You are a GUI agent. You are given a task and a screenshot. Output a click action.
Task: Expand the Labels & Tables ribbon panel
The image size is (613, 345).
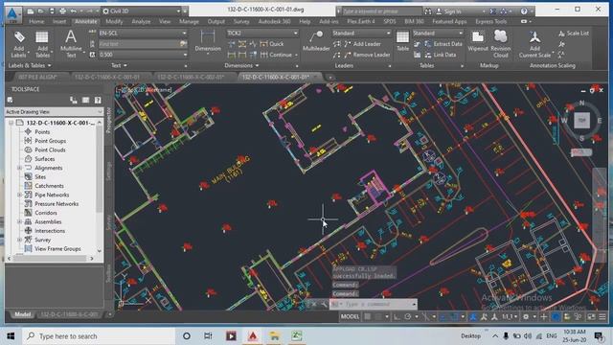coord(30,66)
